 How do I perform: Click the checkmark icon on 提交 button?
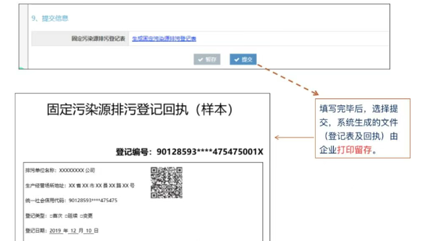point(237,60)
